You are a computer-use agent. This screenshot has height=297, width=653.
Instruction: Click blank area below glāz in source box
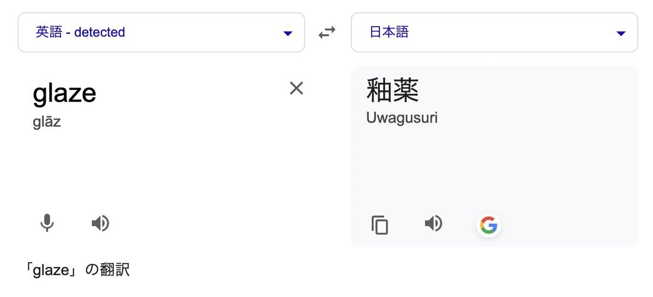coord(163,169)
